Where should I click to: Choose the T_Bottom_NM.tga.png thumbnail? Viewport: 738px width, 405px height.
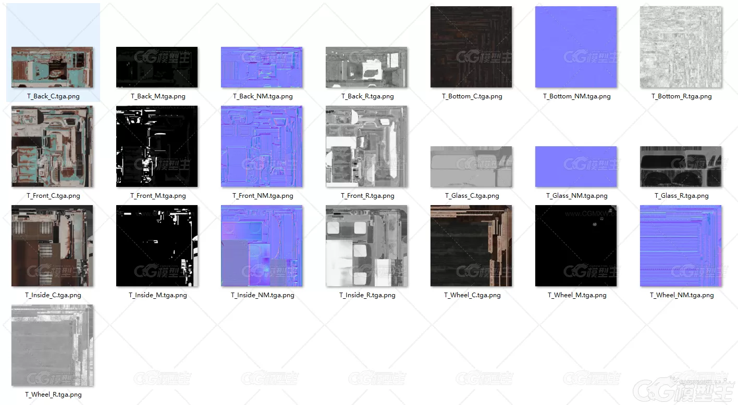coord(576,47)
